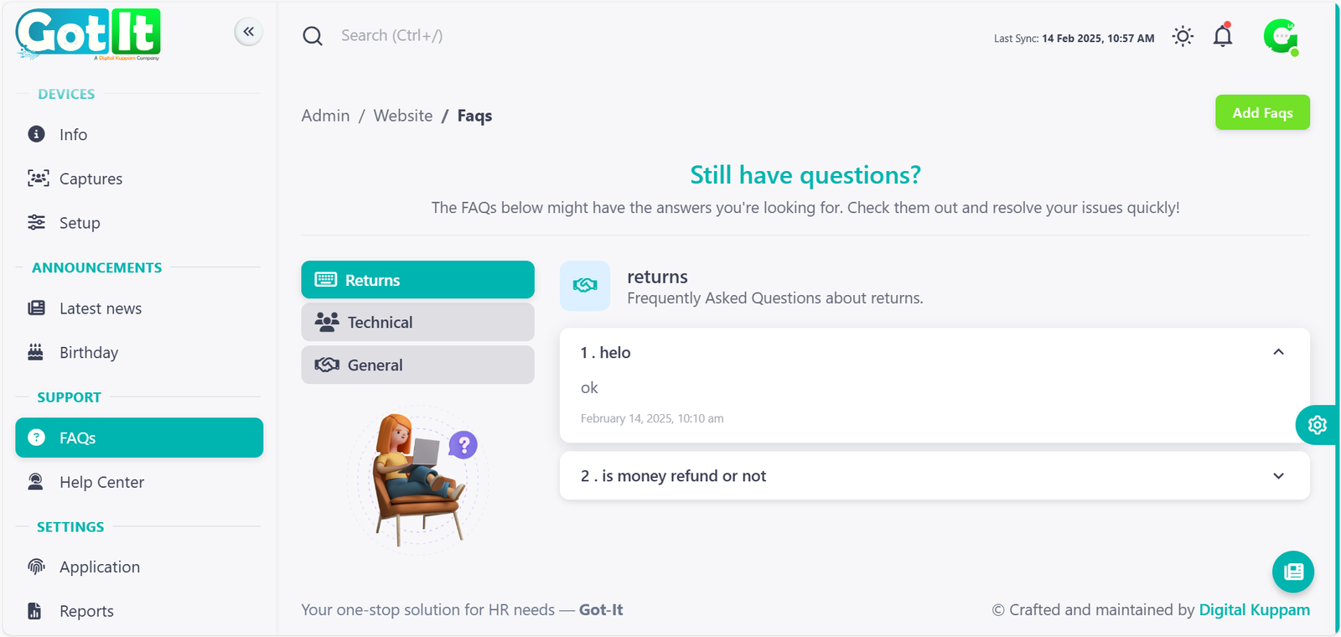Screen dimensions: 1341x637
Task: Collapse the sidebar with double-chevron button
Action: pos(248,32)
